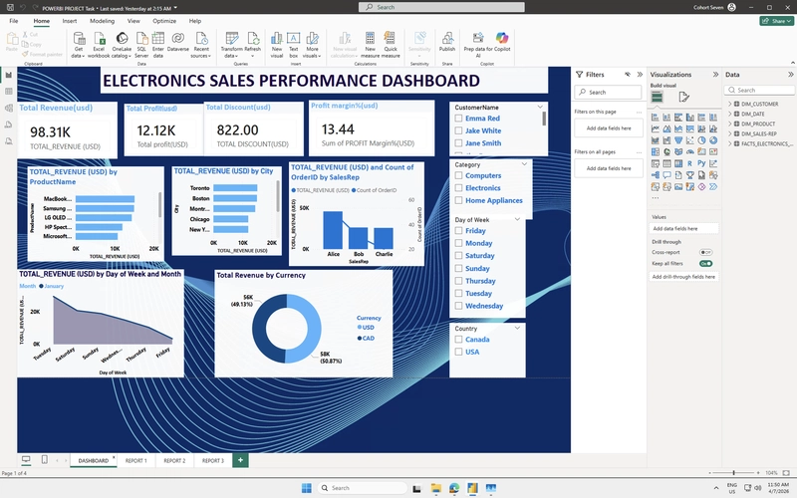
Task: Select the Python visual icon
Action: coord(701,163)
